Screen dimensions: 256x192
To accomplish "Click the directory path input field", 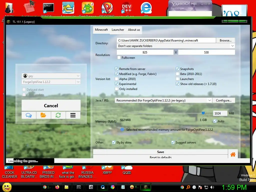I will (166, 40).
